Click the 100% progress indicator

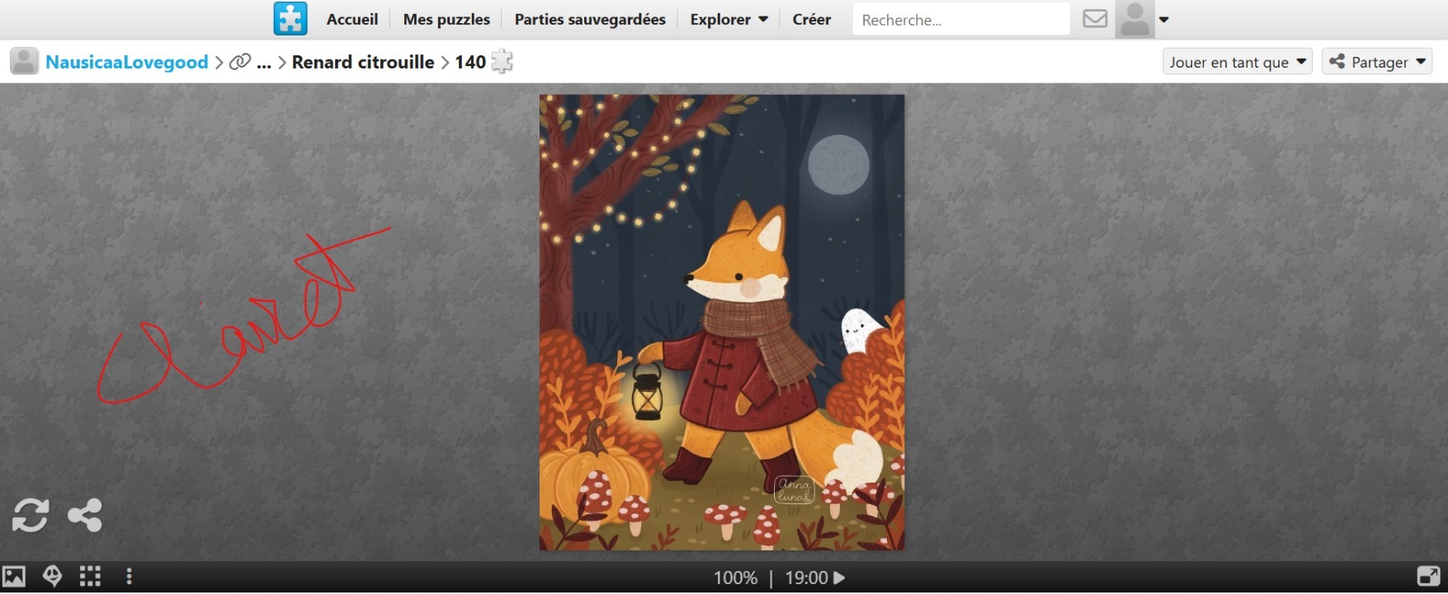(735, 577)
